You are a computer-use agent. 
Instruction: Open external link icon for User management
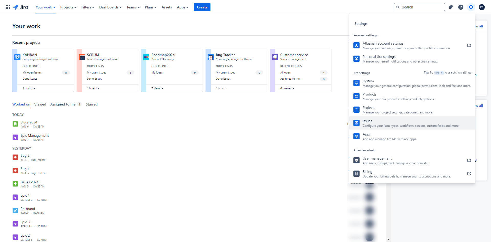pyautogui.click(x=469, y=160)
